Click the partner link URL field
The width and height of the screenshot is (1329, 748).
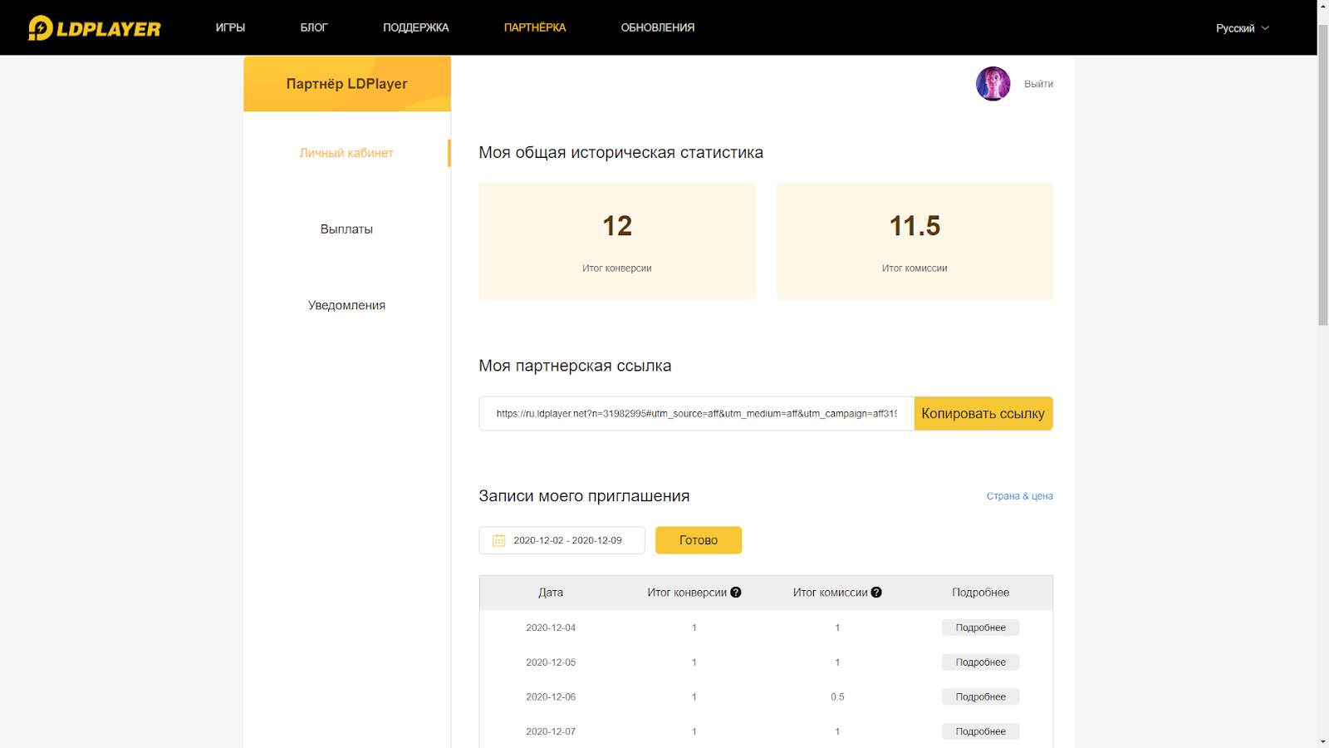(697, 414)
